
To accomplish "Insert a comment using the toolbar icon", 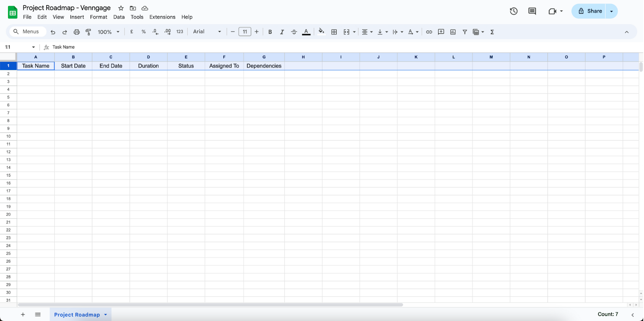I will (441, 32).
